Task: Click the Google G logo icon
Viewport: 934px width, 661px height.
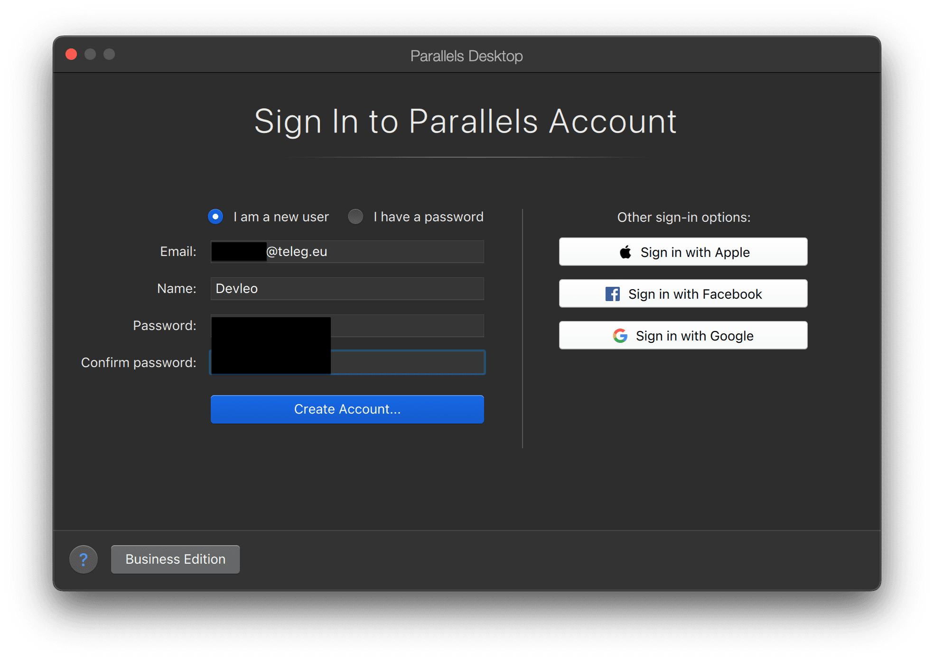Action: point(620,336)
